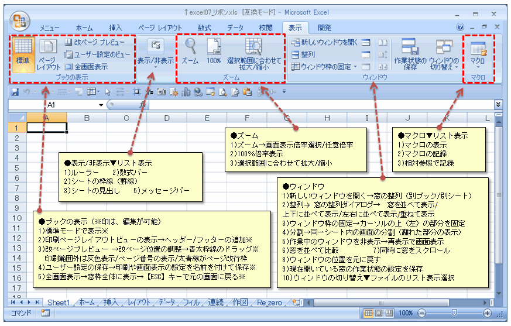This screenshot has width=511, height=326.
Task: Click the paste clipboard icon in quick access toolbar
Action: coord(248,92)
